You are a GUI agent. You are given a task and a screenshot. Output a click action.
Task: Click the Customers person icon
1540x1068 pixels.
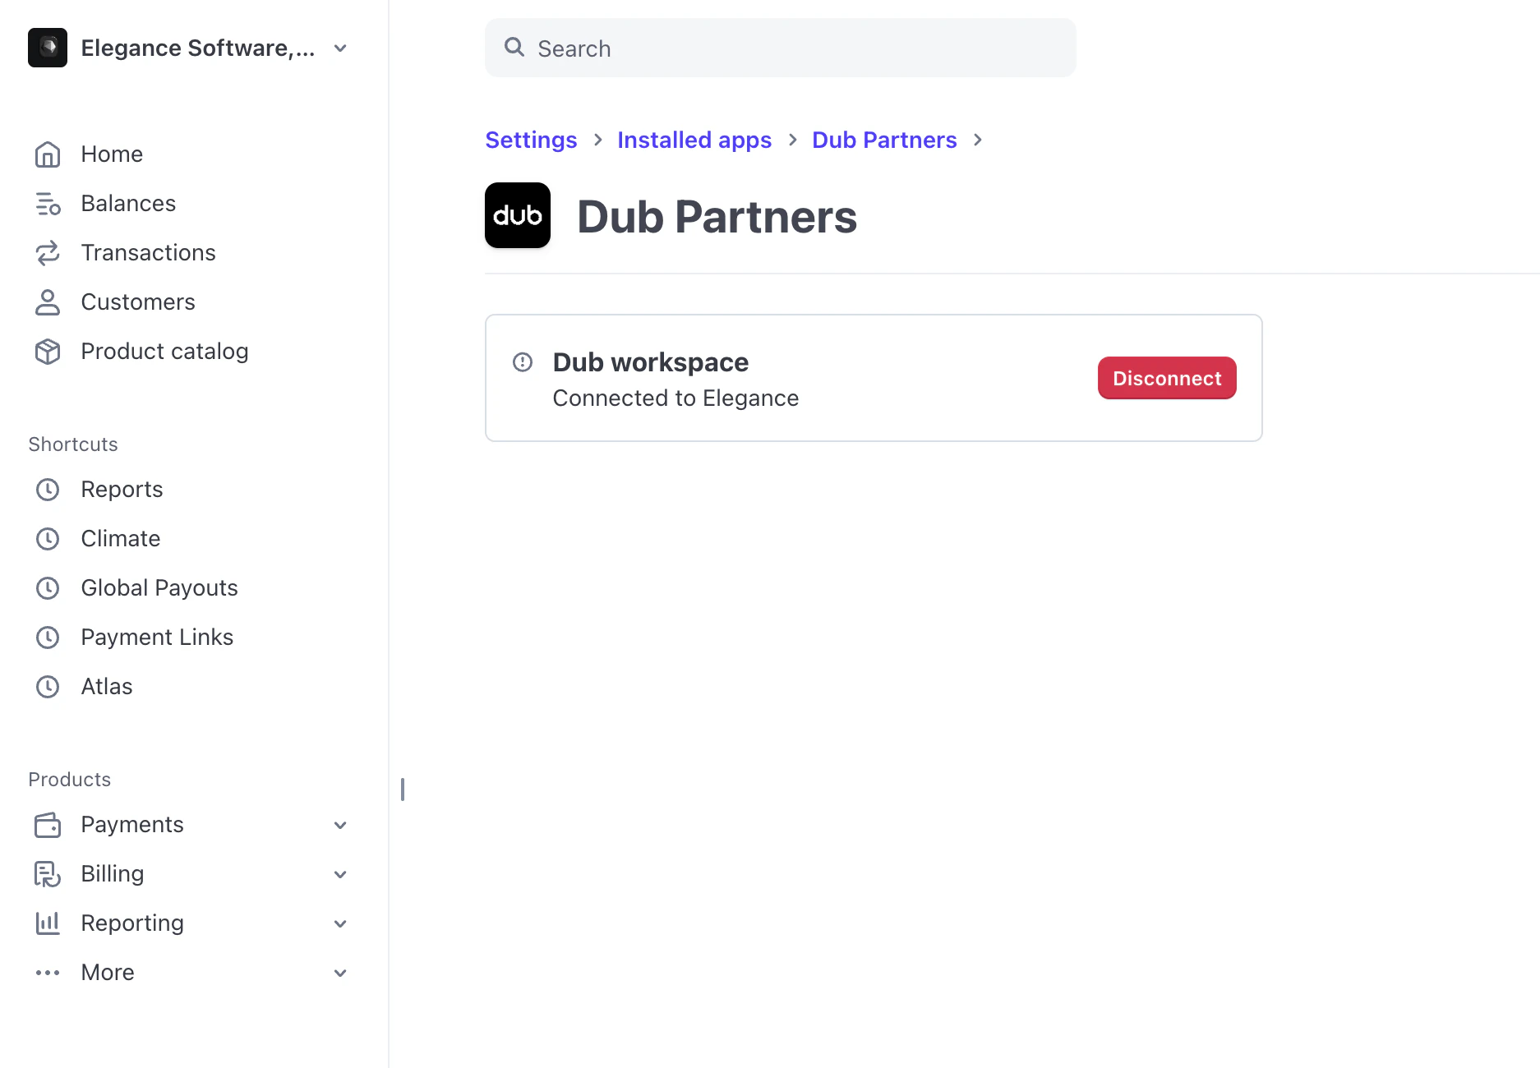48,302
